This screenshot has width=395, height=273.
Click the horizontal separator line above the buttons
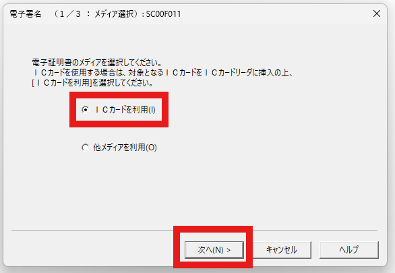(x=92, y=230)
